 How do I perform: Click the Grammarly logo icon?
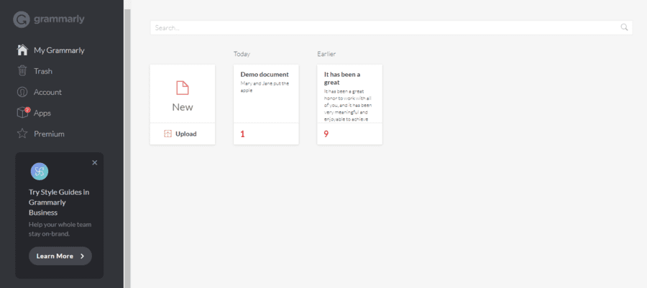pyautogui.click(x=22, y=19)
